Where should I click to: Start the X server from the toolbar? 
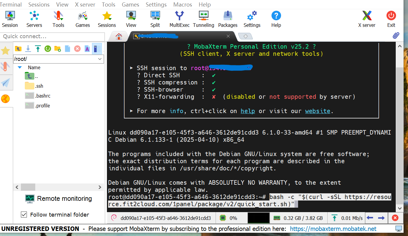[366, 19]
